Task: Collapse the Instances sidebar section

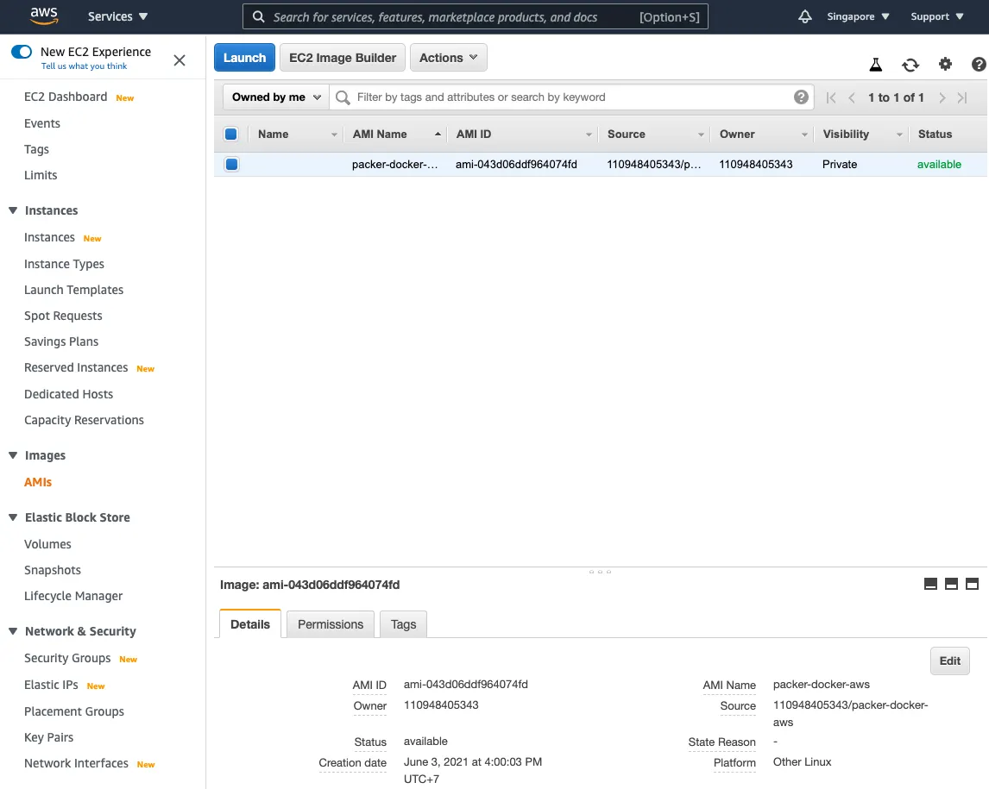Action: tap(13, 210)
